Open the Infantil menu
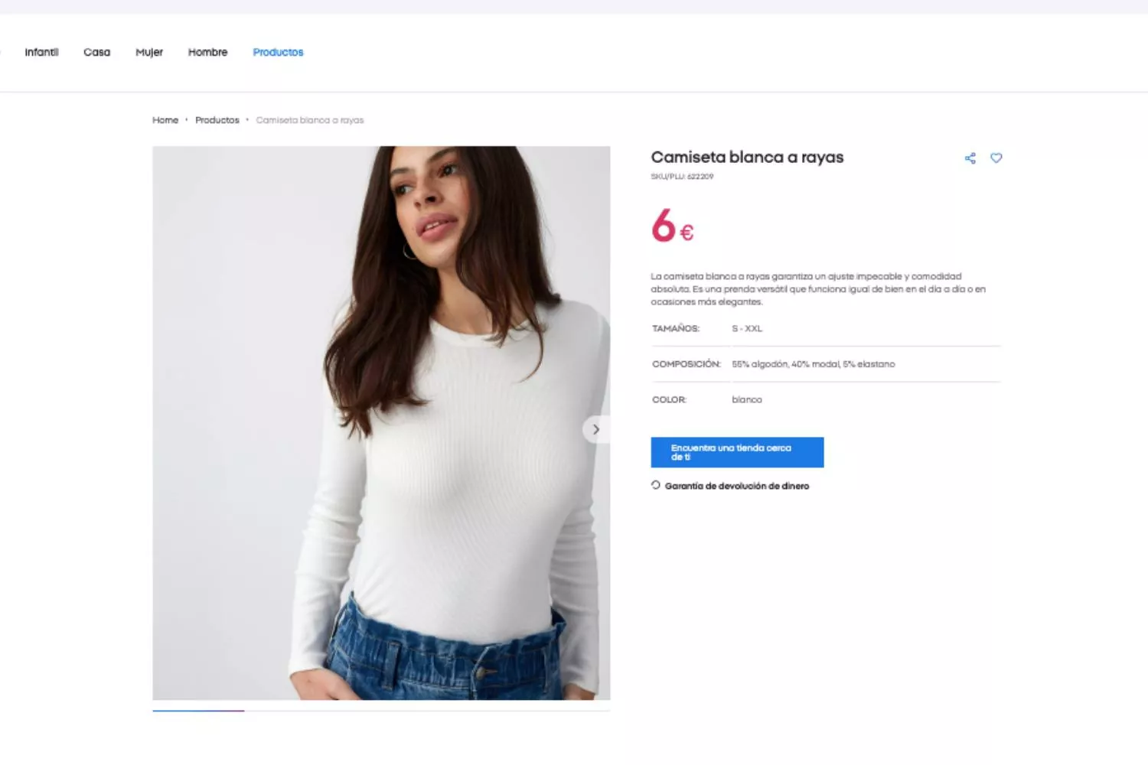 (x=41, y=52)
